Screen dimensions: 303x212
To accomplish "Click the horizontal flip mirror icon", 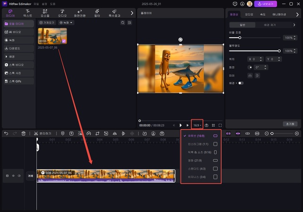I will [250, 75].
